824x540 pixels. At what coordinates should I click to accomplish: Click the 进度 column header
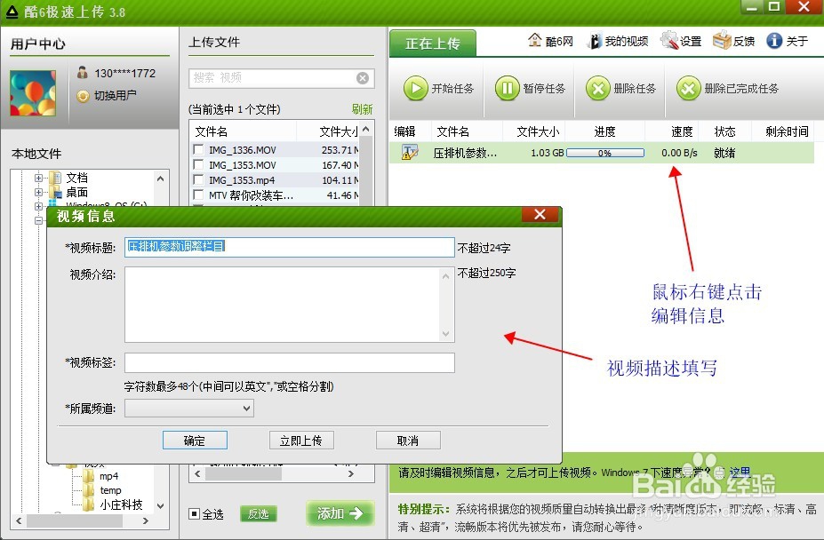(604, 131)
